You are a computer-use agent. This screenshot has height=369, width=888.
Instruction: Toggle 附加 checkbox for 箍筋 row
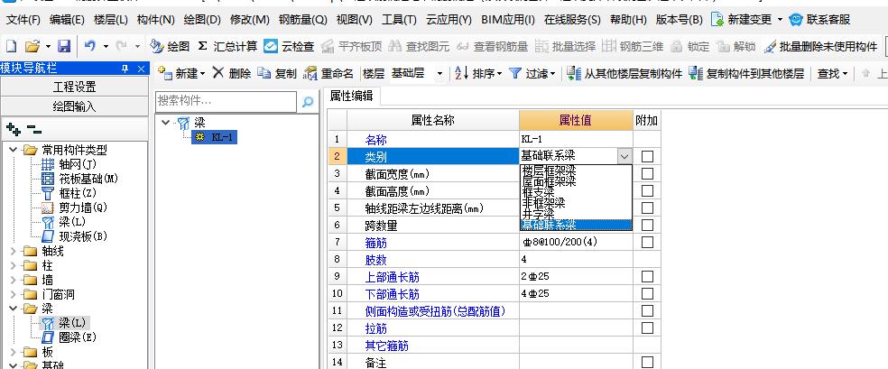coord(647,242)
